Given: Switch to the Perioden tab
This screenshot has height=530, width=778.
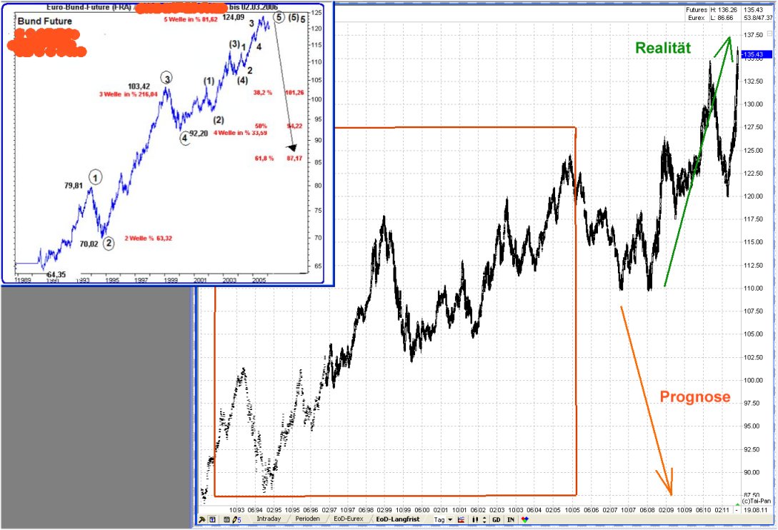Looking at the screenshot, I should pos(305,519).
